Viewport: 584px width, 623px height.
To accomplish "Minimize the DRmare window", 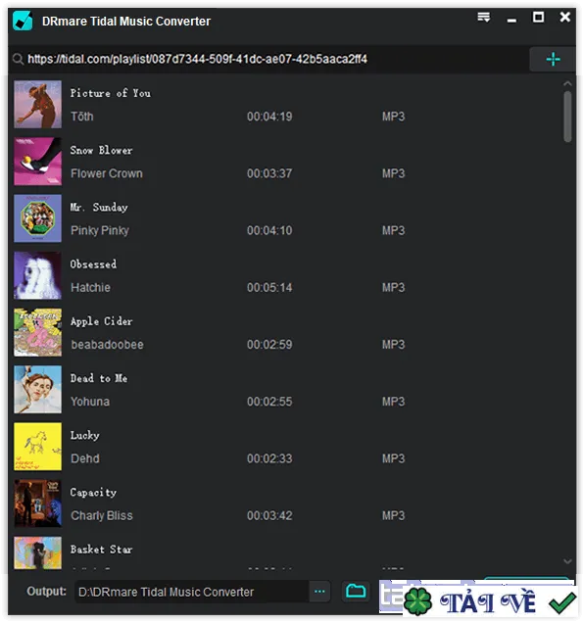I will (511, 20).
